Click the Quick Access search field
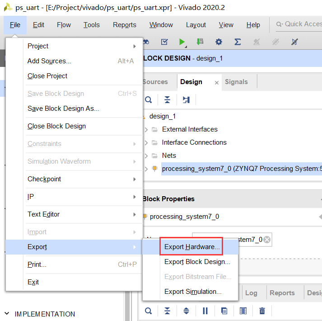 point(299,24)
